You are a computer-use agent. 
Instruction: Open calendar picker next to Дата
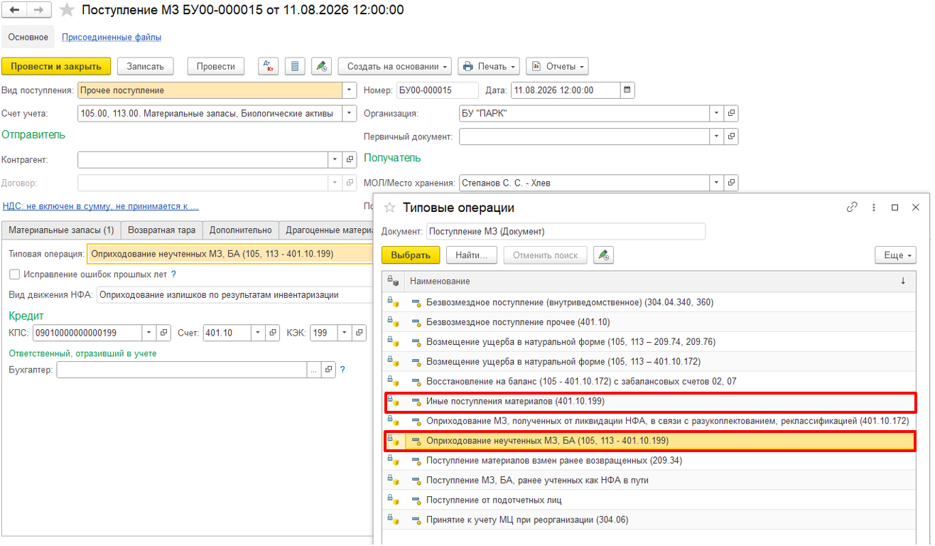pos(627,90)
